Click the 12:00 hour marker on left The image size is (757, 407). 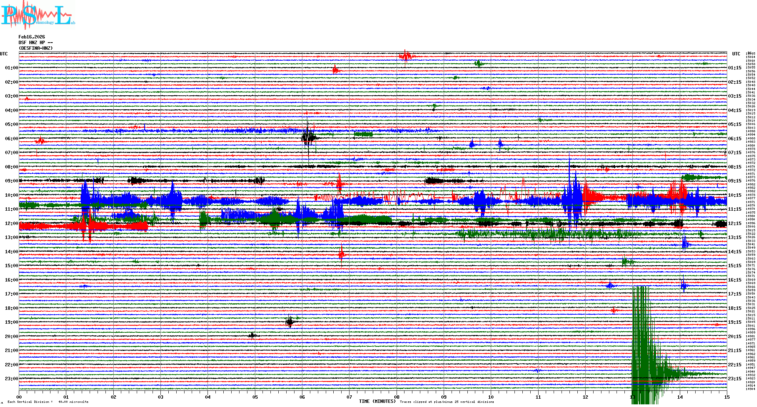click(11, 223)
